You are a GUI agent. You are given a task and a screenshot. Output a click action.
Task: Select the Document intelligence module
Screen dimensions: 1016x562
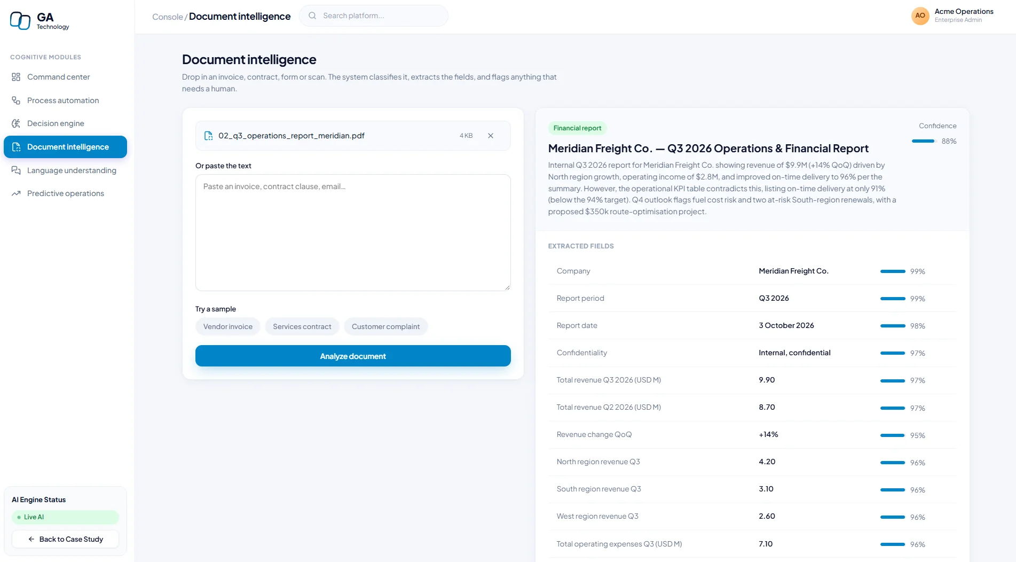[65, 147]
